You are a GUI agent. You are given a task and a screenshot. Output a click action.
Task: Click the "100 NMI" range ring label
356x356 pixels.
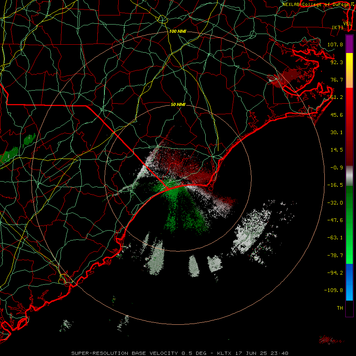(178, 31)
